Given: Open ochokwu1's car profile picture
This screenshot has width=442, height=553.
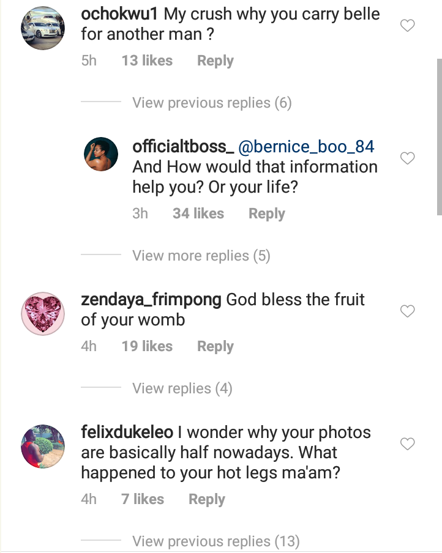Looking at the screenshot, I should point(43,28).
